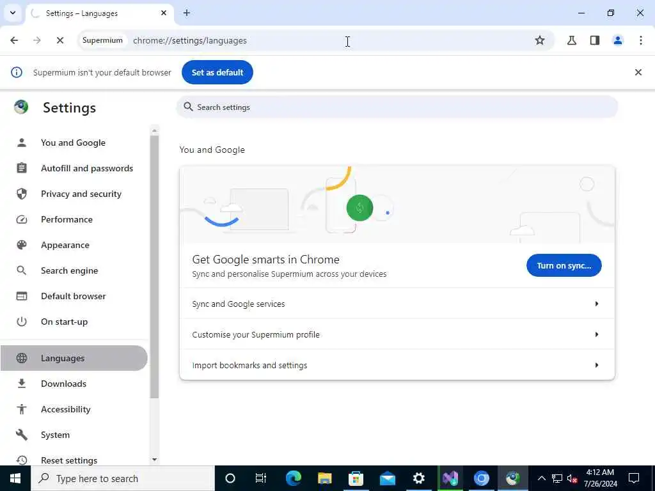The image size is (655, 491).
Task: Focus the Search settings field
Action: [397, 107]
